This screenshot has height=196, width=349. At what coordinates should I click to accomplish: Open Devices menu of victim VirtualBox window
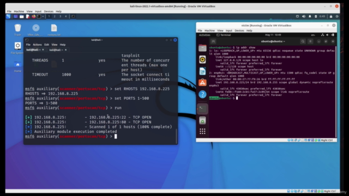point(239,30)
